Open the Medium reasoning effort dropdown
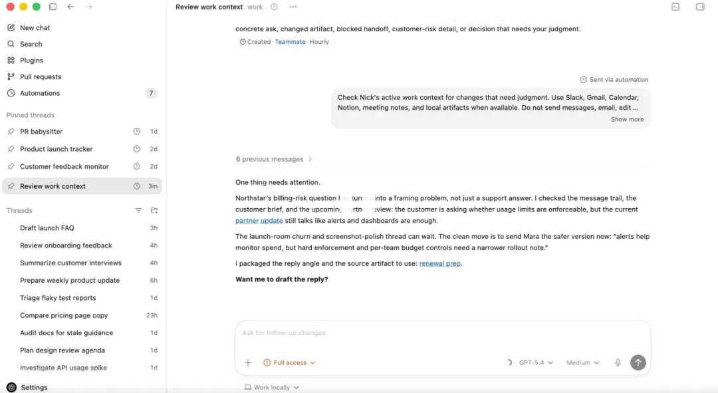 [582, 362]
